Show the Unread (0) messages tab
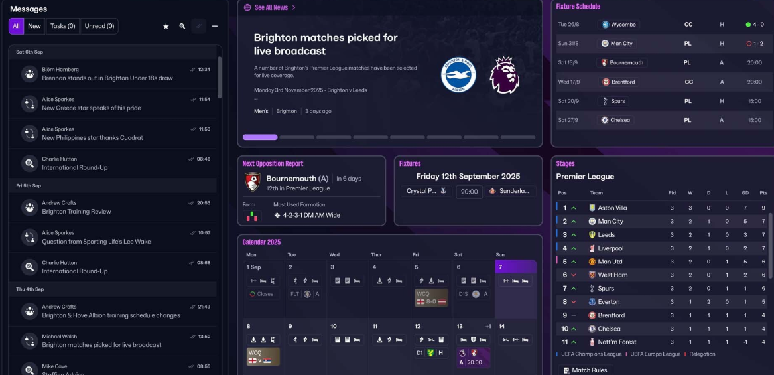This screenshot has width=774, height=375. point(99,26)
